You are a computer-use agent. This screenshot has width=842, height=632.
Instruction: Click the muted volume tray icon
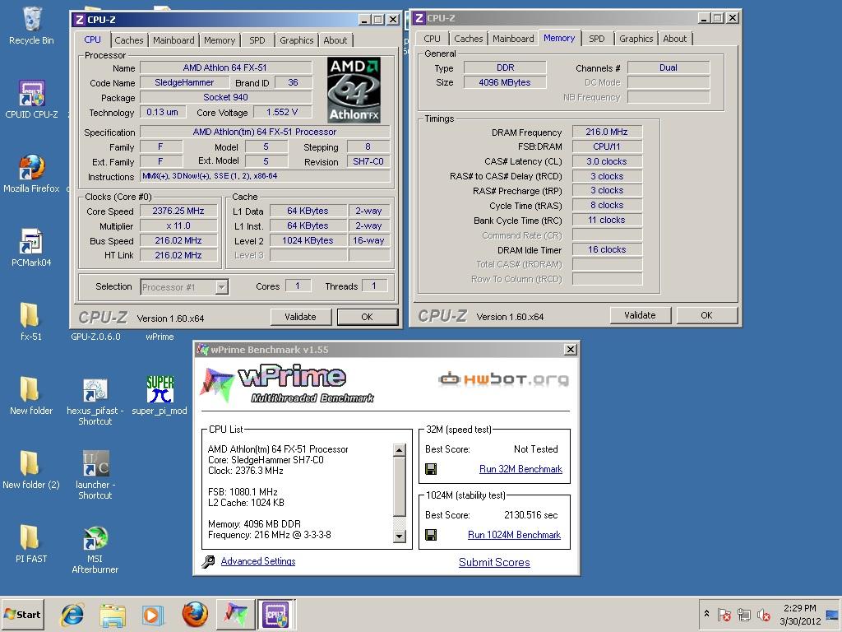click(763, 614)
